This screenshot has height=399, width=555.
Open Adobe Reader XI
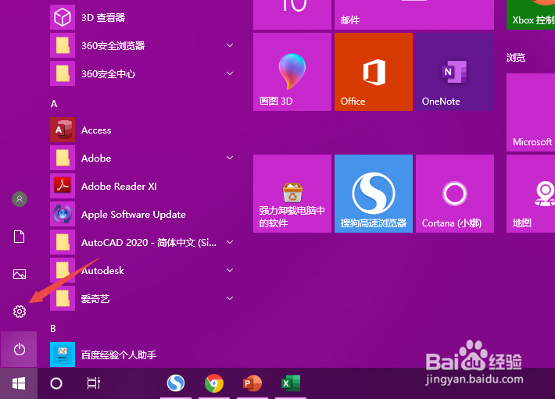pos(141,186)
